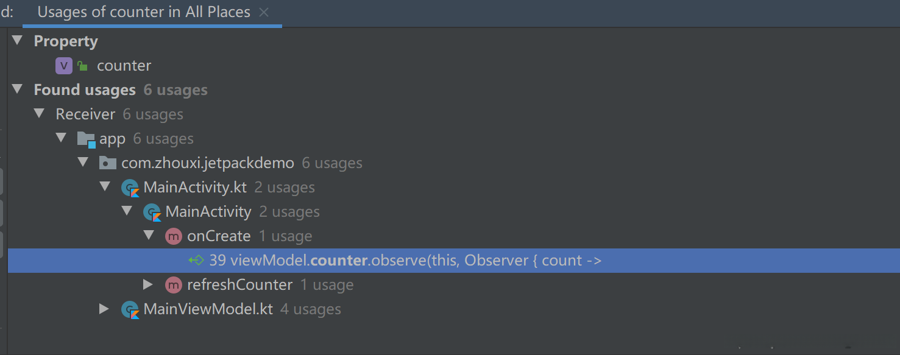
Task: Collapse the Found usages node
Action: [x=17, y=90]
